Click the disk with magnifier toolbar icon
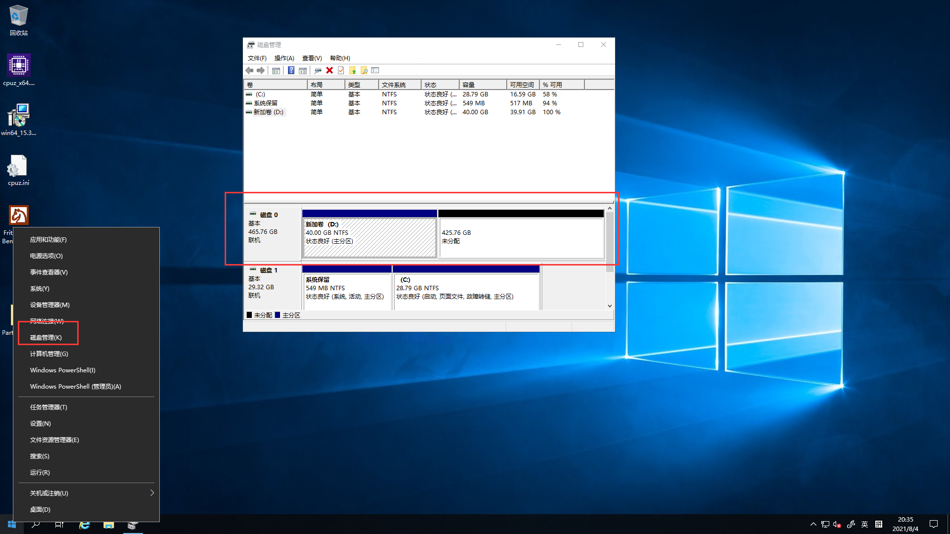Image resolution: width=950 pixels, height=534 pixels. pos(318,71)
